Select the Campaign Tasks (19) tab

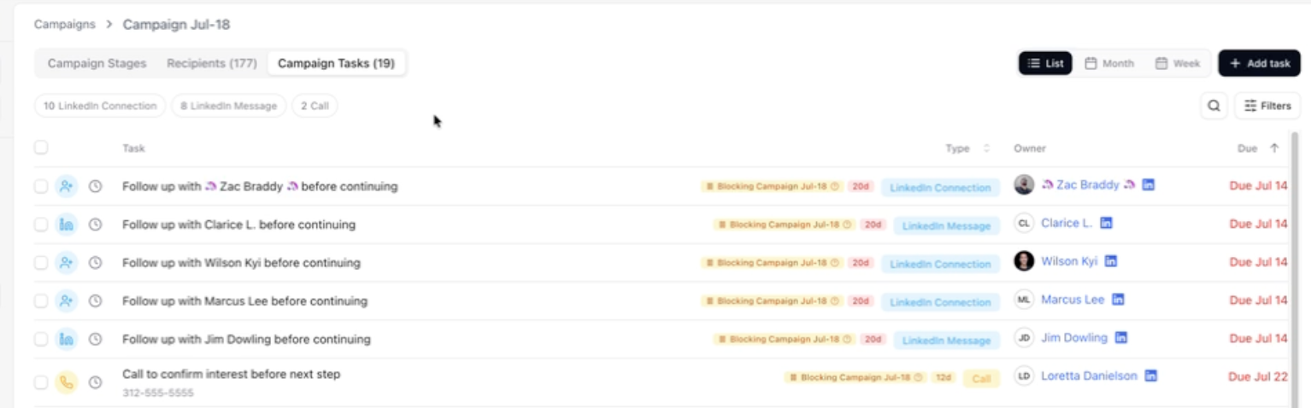pyautogui.click(x=337, y=63)
